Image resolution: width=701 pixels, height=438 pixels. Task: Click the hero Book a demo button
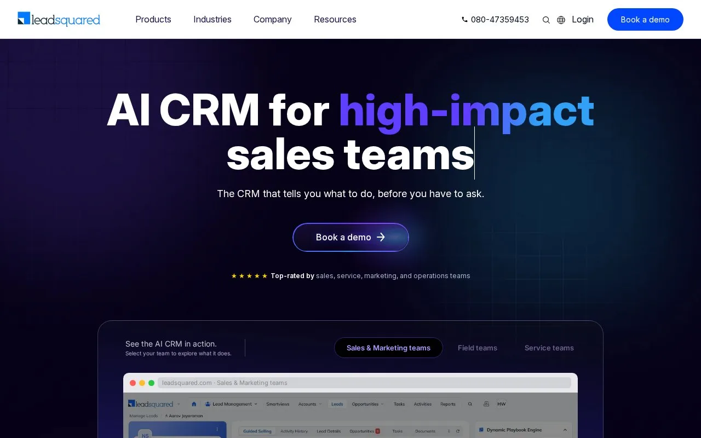coord(350,237)
